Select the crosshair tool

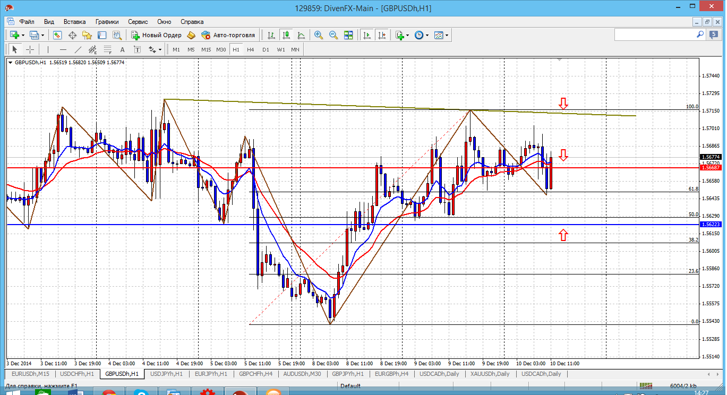point(30,49)
